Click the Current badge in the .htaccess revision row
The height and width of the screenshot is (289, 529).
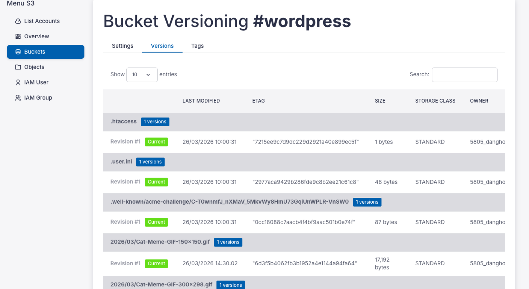point(156,142)
